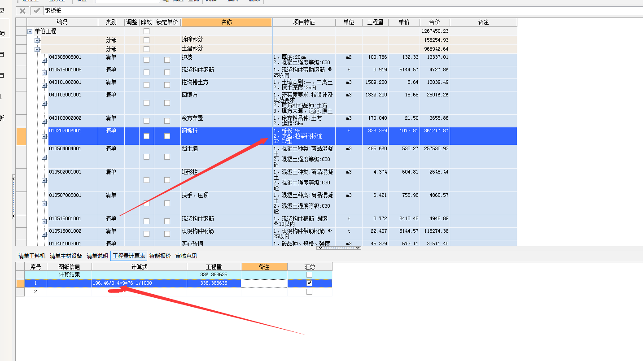Expand item 010515001002 现浇构件钢筋
The height and width of the screenshot is (361, 643).
pyautogui.click(x=44, y=234)
